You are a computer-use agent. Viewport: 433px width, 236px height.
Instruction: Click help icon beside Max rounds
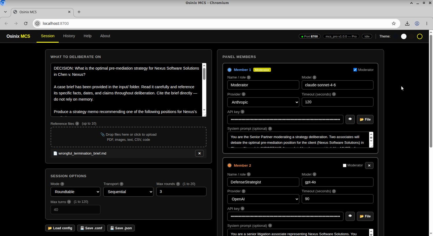point(178,184)
